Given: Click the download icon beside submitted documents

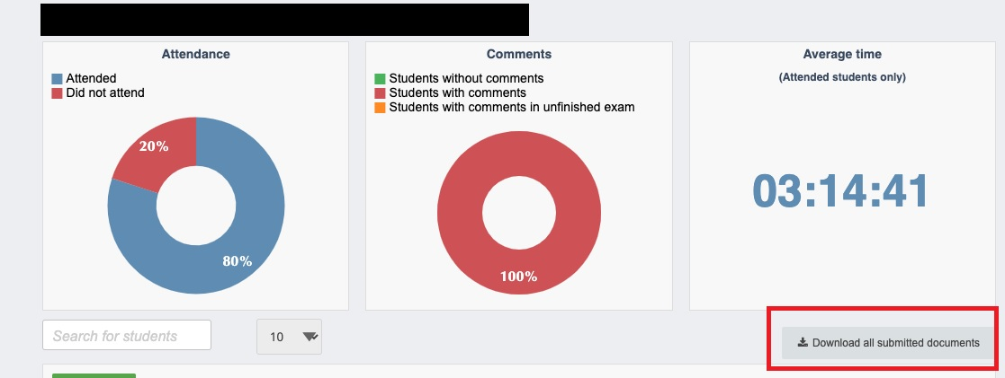Looking at the screenshot, I should coord(803,342).
